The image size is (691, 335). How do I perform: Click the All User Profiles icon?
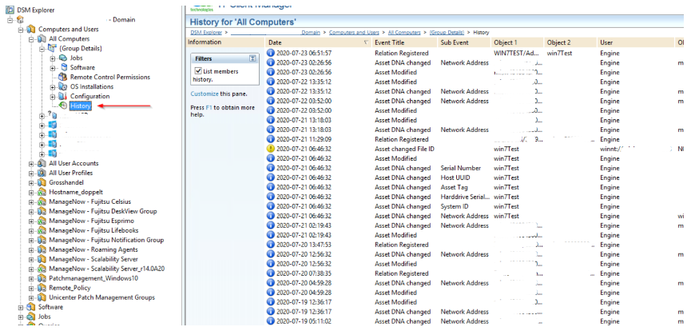pyautogui.click(x=41, y=173)
